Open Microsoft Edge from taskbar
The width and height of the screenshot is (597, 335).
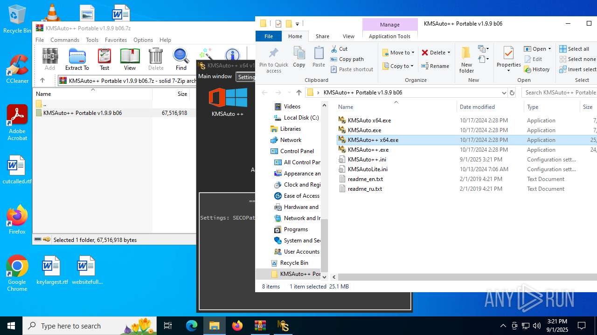click(x=192, y=326)
